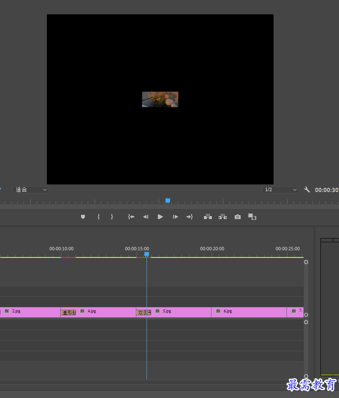Select the transition before 4.jpg
The image size is (339, 398).
coord(68,313)
